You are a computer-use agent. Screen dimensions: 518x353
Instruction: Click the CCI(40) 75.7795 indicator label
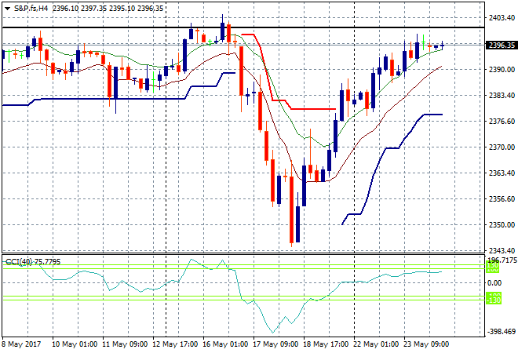[x=34, y=262]
